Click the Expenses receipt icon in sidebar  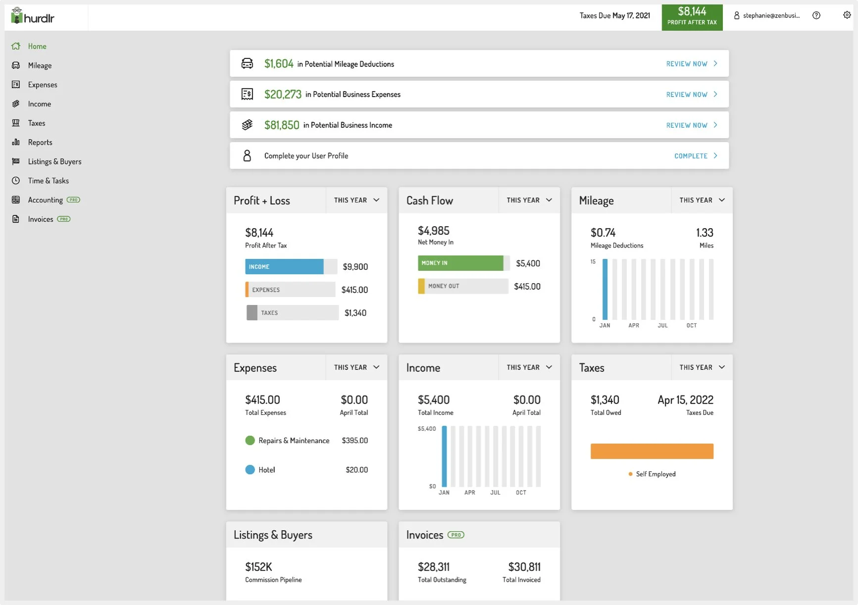coord(16,85)
